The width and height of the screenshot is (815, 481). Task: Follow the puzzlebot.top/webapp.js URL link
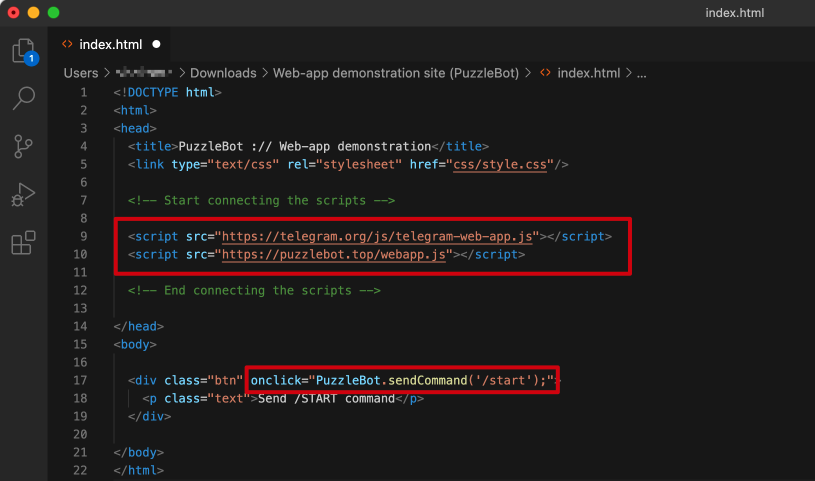pyautogui.click(x=333, y=254)
